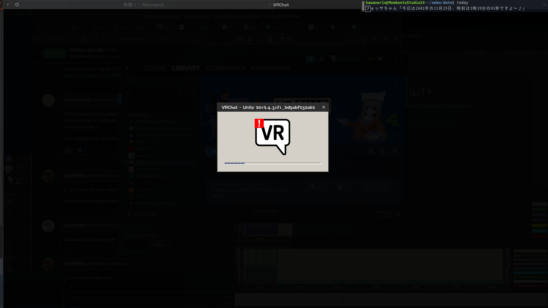Open the Steam announcements megaphone button
The image size is (548, 308).
click(x=310, y=59)
